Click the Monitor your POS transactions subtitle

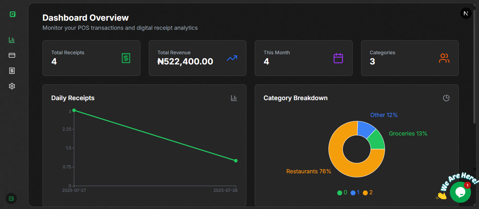coord(120,28)
